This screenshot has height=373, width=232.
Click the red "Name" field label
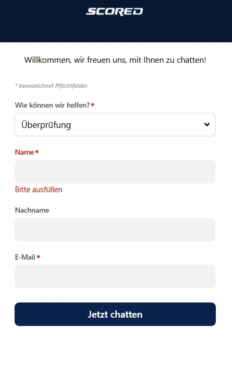25,152
